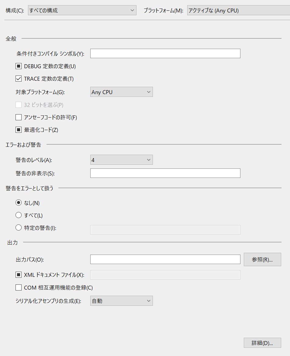Select the なし radio button
The height and width of the screenshot is (356, 290).
coord(18,203)
